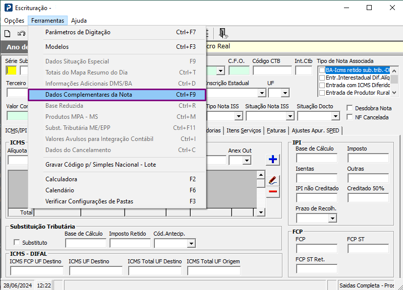The width and height of the screenshot is (403, 290).
Task: Toggle the Substituto checkbox
Action: pos(17,242)
